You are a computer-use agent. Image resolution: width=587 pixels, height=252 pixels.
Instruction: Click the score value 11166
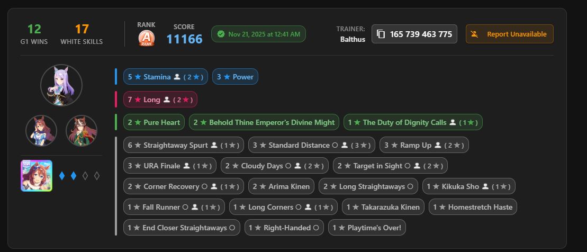point(184,39)
